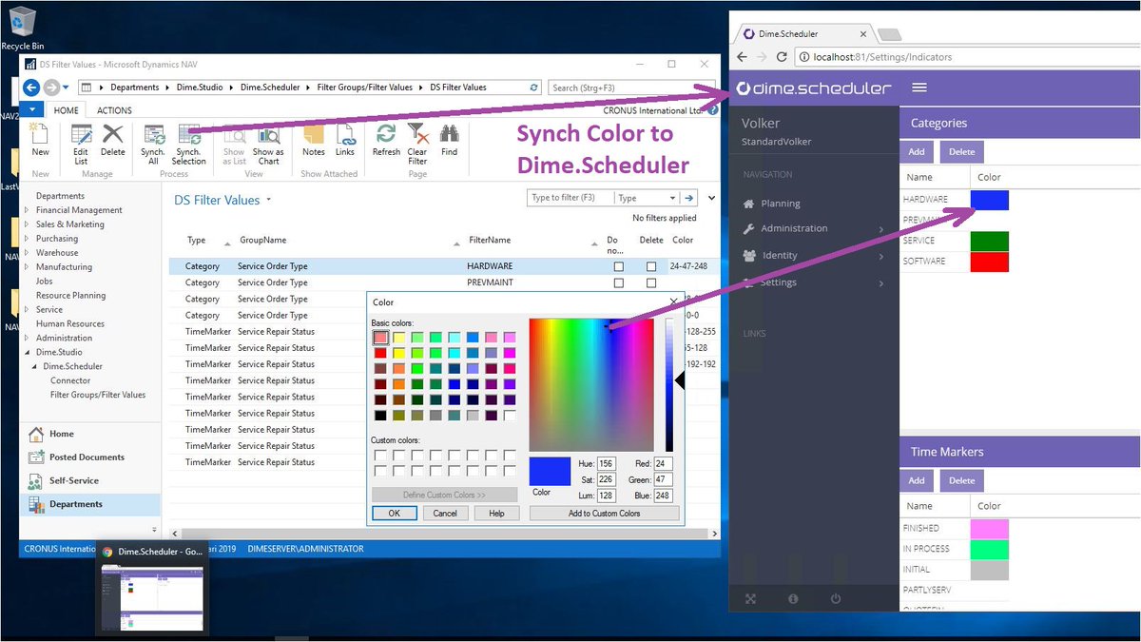Open the Recycle Bin desktop icon

[x=23, y=29]
